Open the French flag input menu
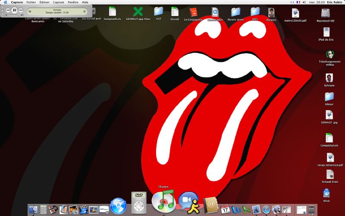The image size is (345, 216). click(298, 2)
